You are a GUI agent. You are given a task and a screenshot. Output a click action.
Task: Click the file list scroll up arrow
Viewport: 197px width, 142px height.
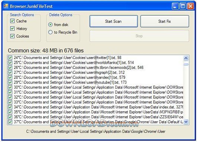(186, 58)
